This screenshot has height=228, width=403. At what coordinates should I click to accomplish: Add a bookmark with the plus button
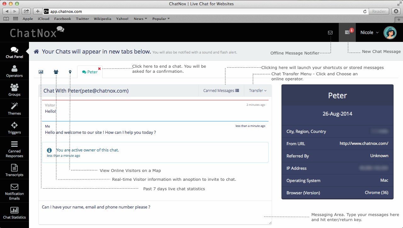(x=37, y=11)
